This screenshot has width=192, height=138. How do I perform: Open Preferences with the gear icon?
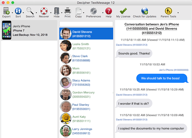tap(93, 11)
